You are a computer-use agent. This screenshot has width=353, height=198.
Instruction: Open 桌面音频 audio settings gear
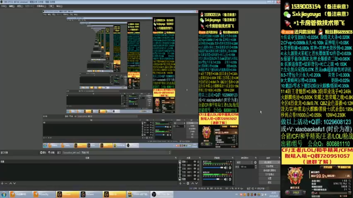[230, 179]
